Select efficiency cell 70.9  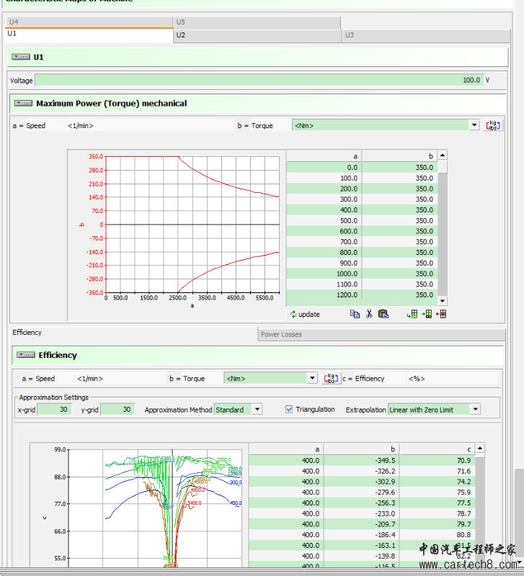(438, 461)
